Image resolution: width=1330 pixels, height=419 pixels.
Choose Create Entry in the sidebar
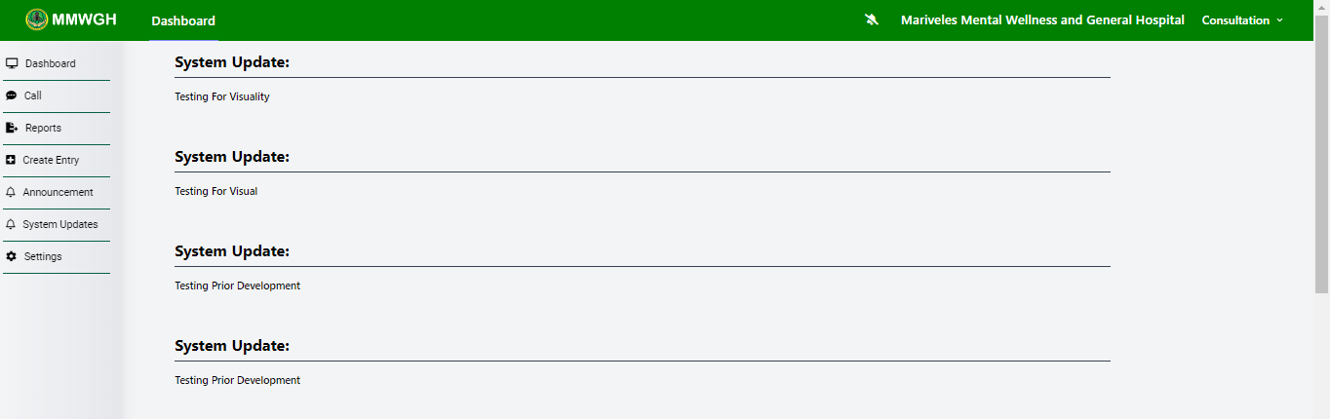(51, 160)
